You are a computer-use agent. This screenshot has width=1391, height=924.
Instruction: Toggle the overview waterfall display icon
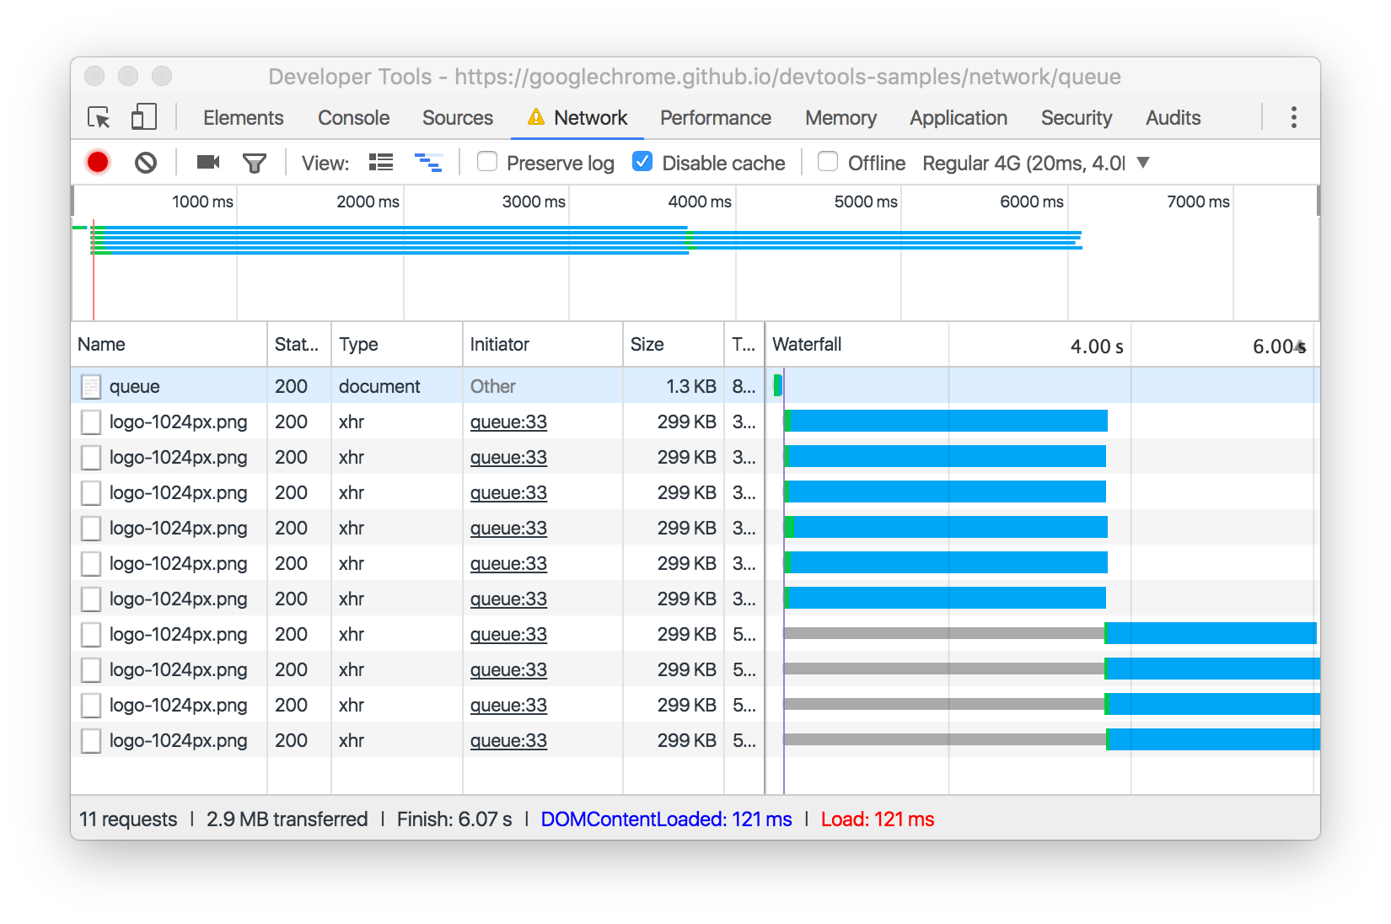430,162
